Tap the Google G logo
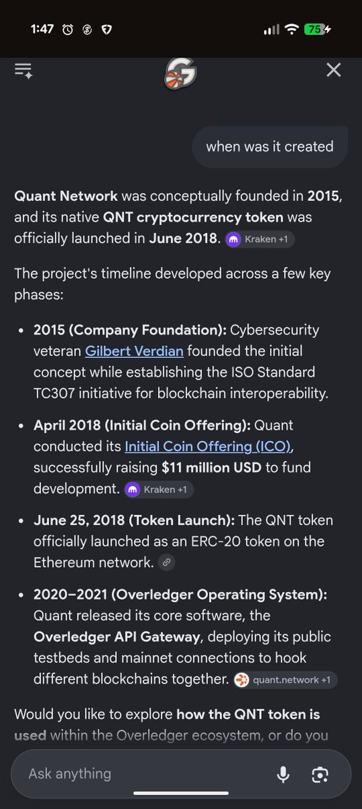Screen dimensions: 362x809 pos(180,73)
